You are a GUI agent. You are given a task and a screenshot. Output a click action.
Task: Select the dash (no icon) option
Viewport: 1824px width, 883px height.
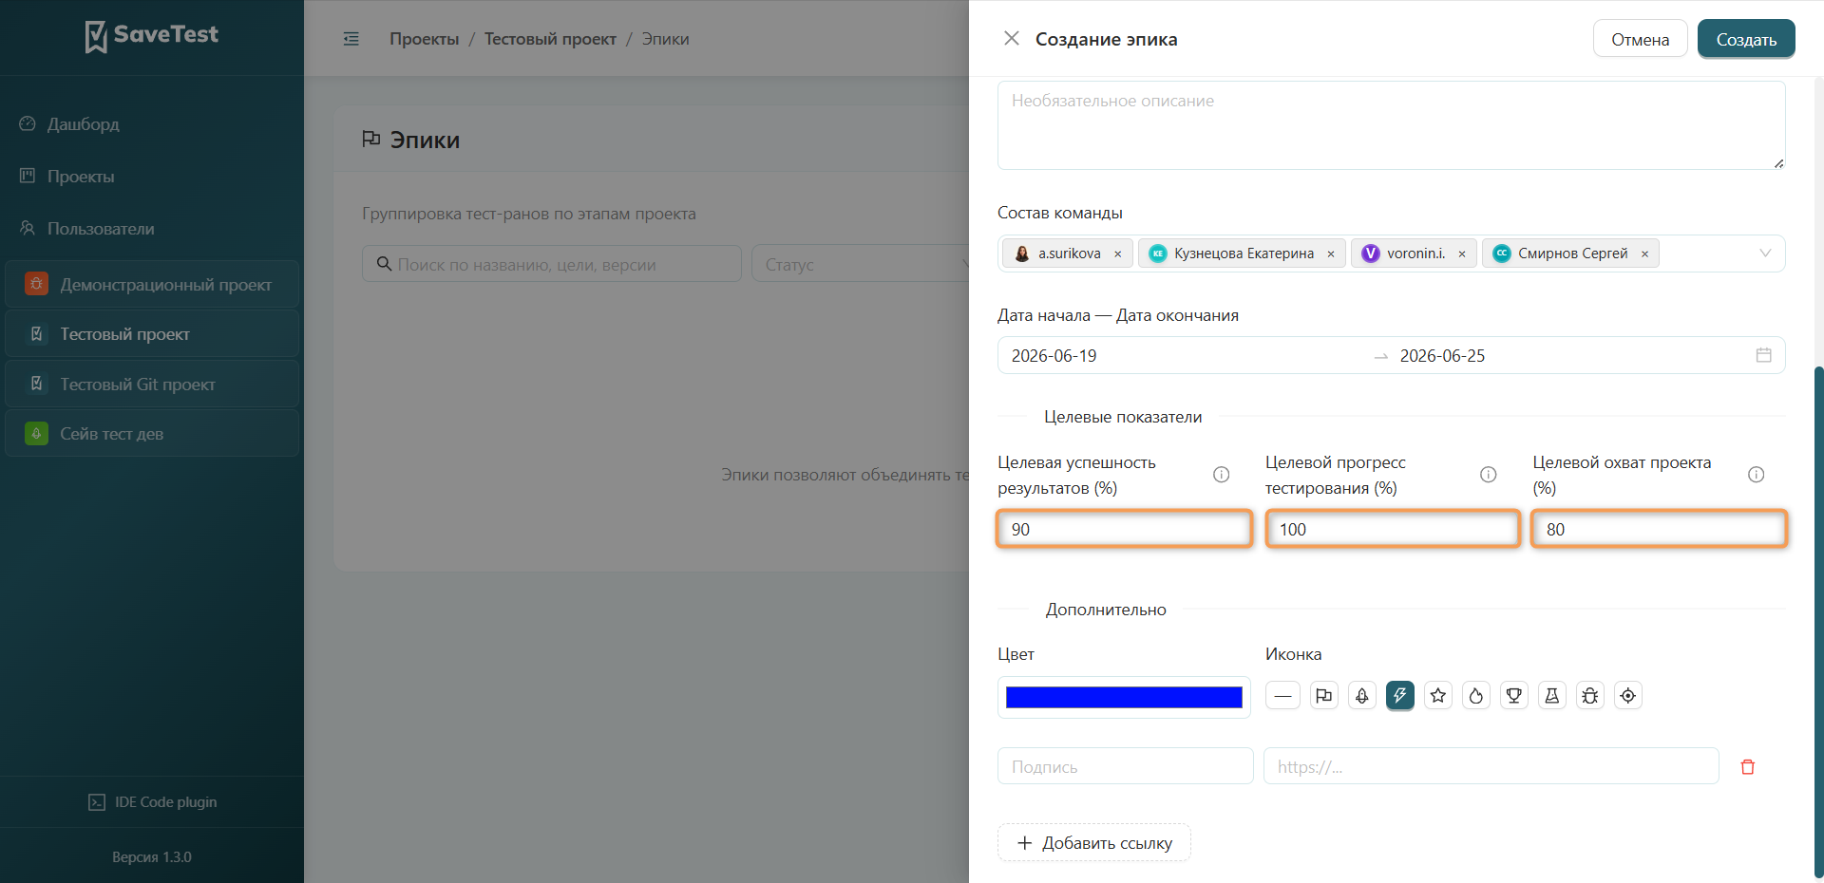tap(1282, 696)
